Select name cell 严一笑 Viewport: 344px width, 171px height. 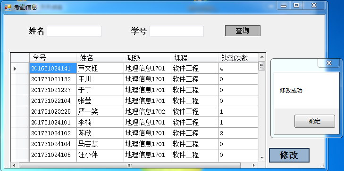pos(100,112)
